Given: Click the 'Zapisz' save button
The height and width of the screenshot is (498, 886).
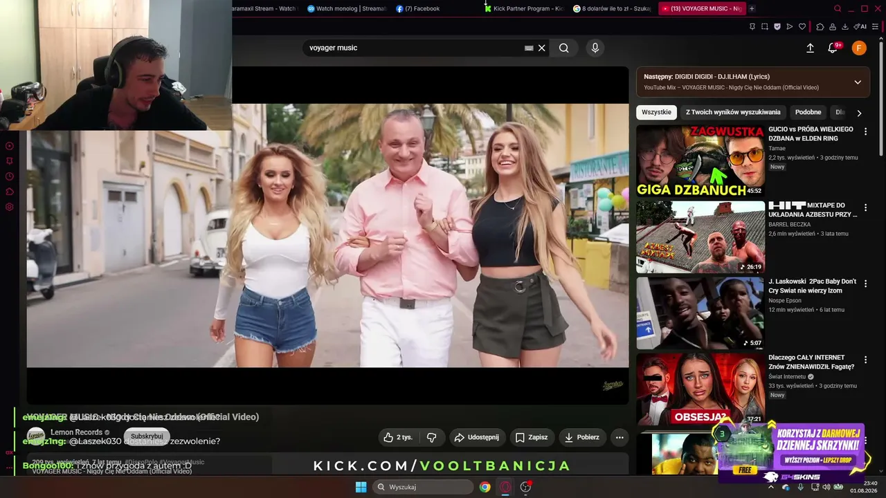Looking at the screenshot, I should click(532, 437).
